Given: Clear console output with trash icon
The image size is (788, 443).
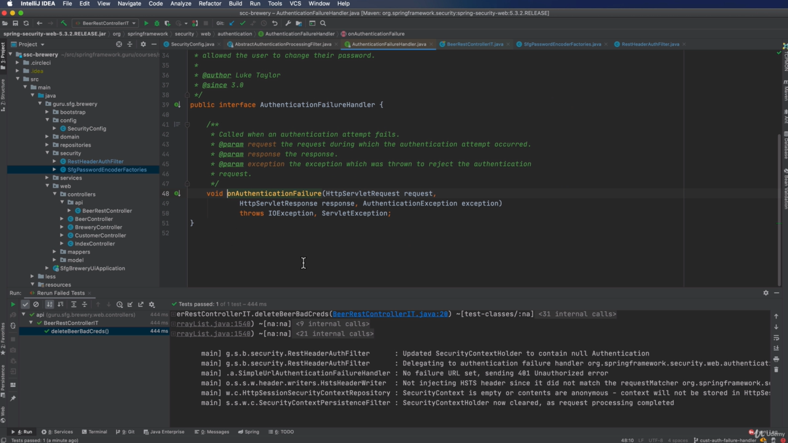Looking at the screenshot, I should click(x=776, y=369).
